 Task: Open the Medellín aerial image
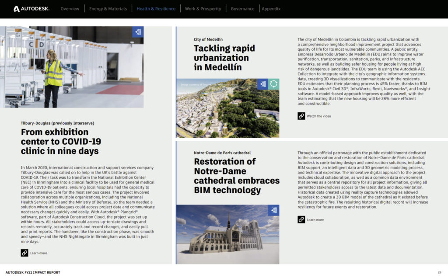[227, 108]
